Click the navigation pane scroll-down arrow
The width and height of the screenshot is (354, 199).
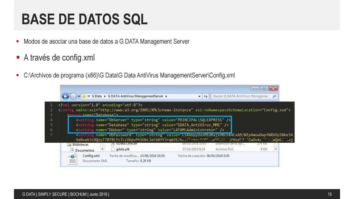[x=102, y=149]
